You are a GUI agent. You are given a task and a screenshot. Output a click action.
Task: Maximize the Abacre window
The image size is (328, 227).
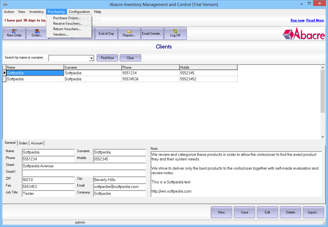[x=309, y=3]
